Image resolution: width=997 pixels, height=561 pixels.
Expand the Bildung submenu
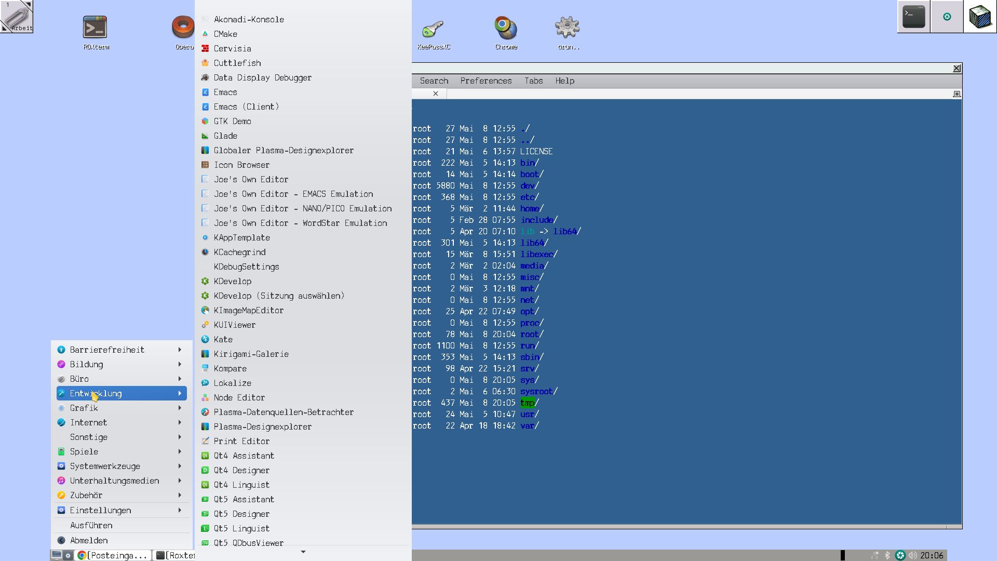point(122,364)
